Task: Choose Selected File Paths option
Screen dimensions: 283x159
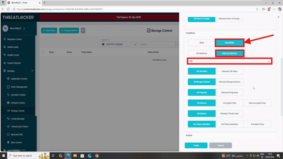Action: point(229,71)
